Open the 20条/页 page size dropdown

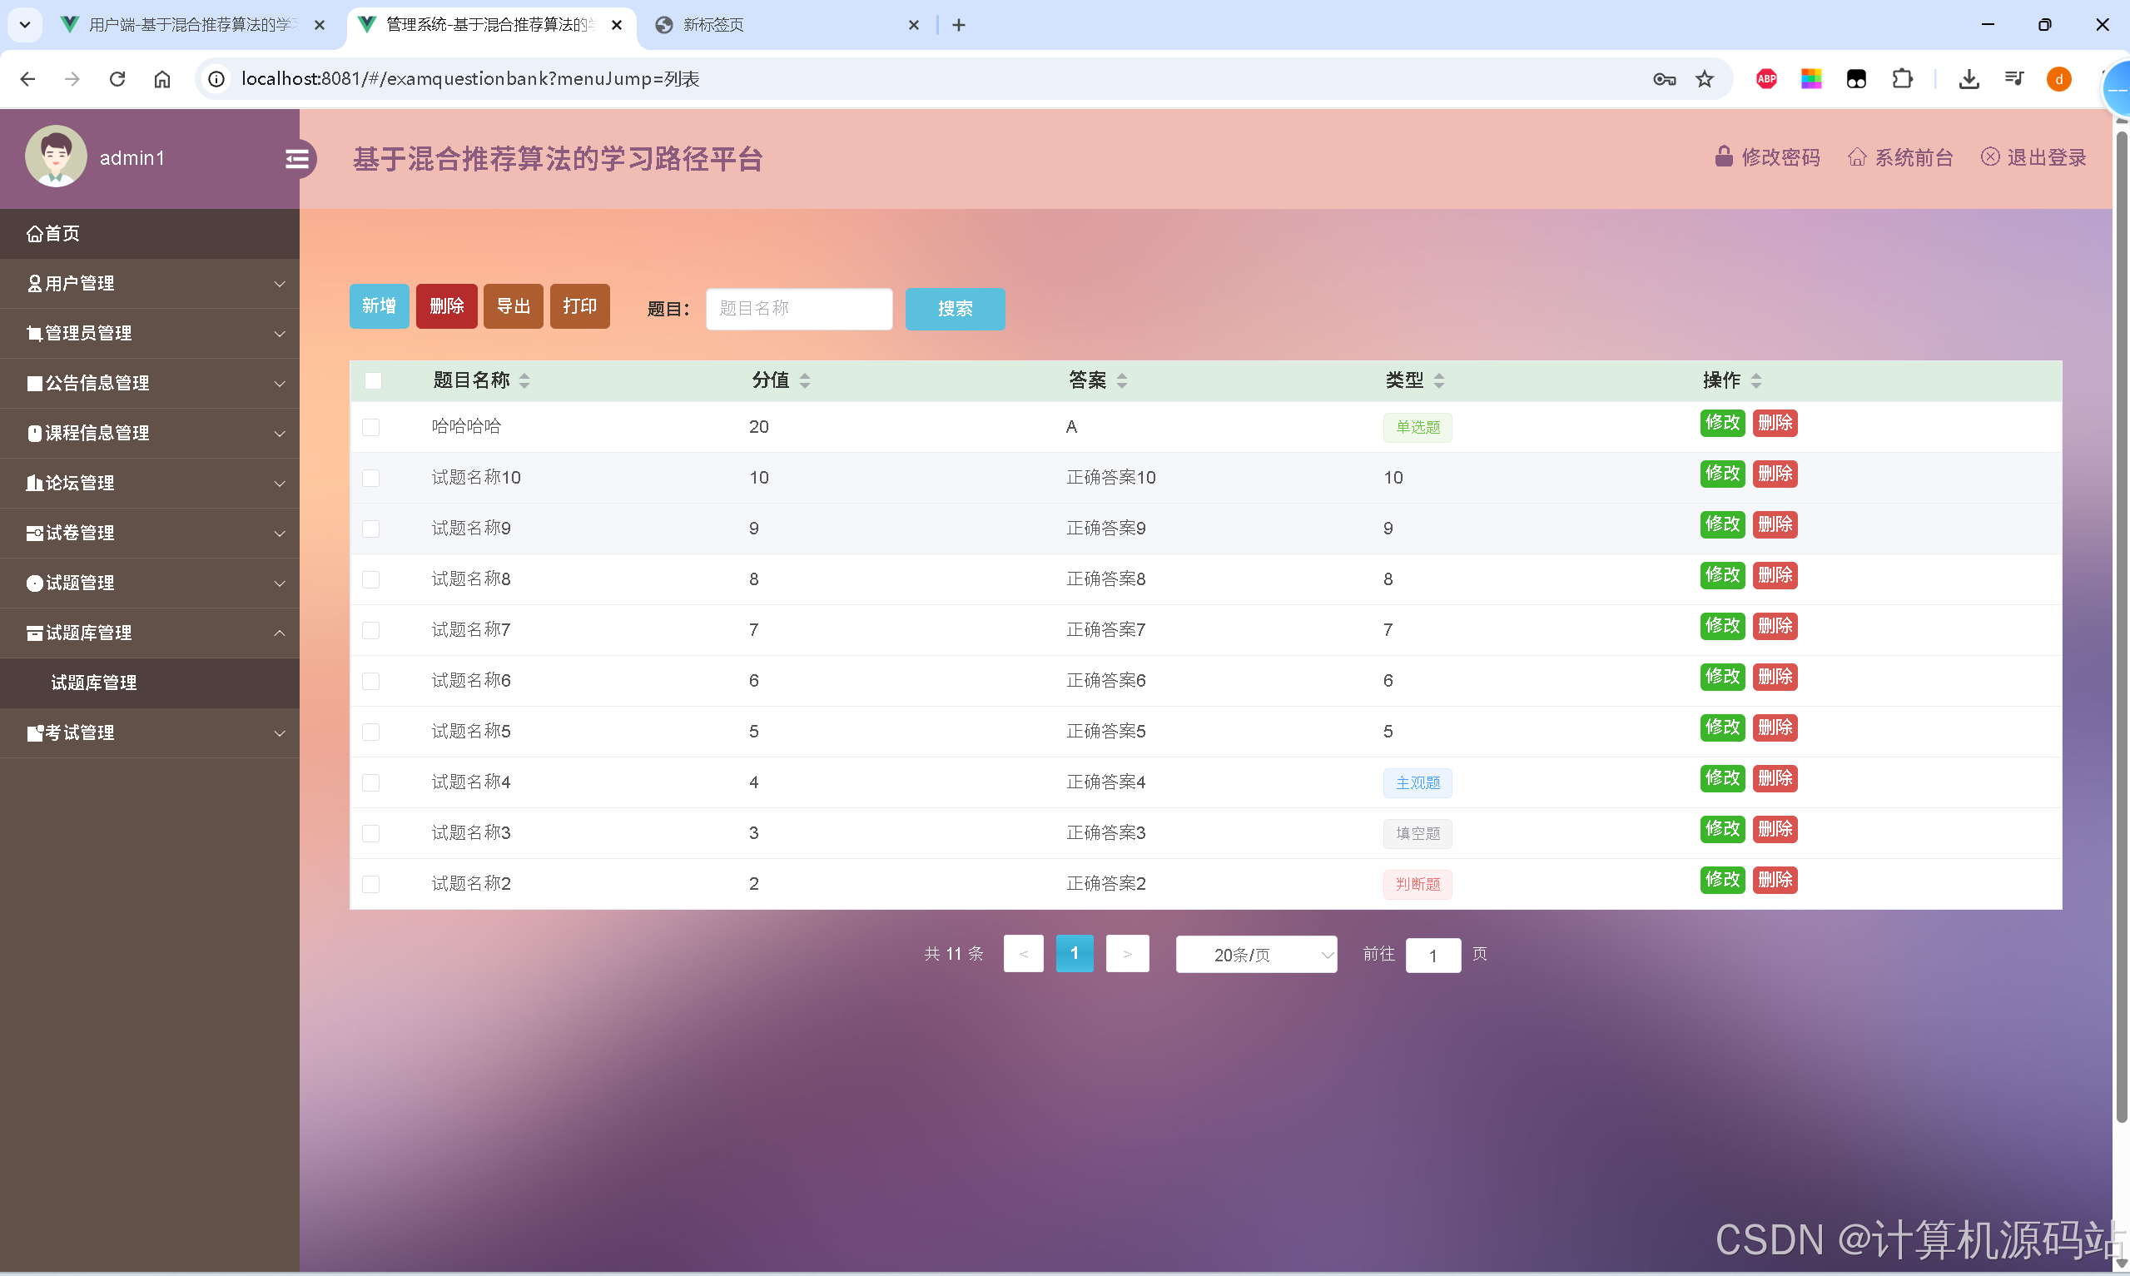[1256, 955]
